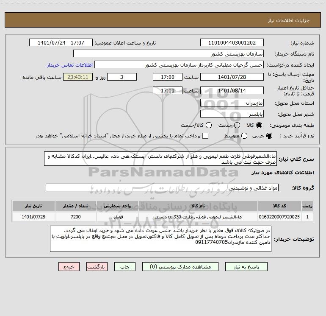
Task: Click the بازگشت back button
Action: coord(97,267)
